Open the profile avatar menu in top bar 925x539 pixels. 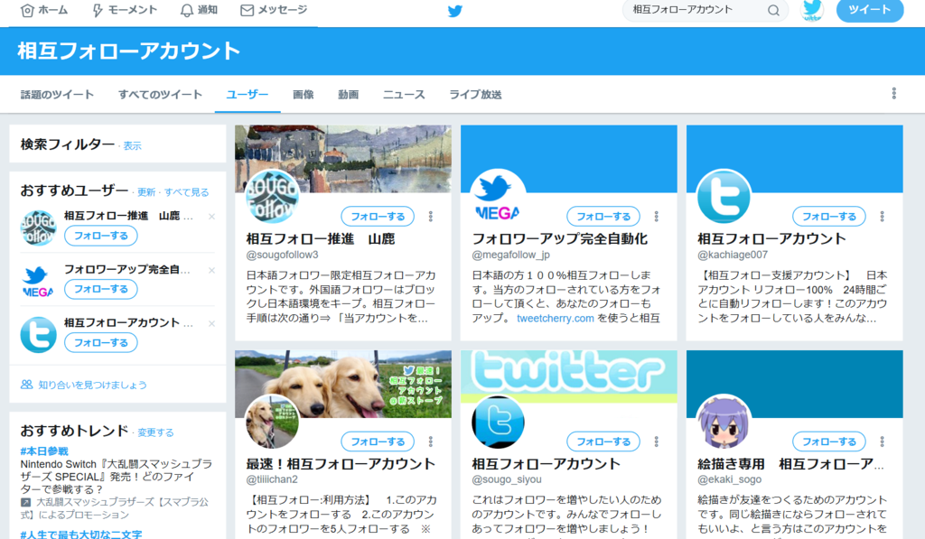(x=812, y=10)
